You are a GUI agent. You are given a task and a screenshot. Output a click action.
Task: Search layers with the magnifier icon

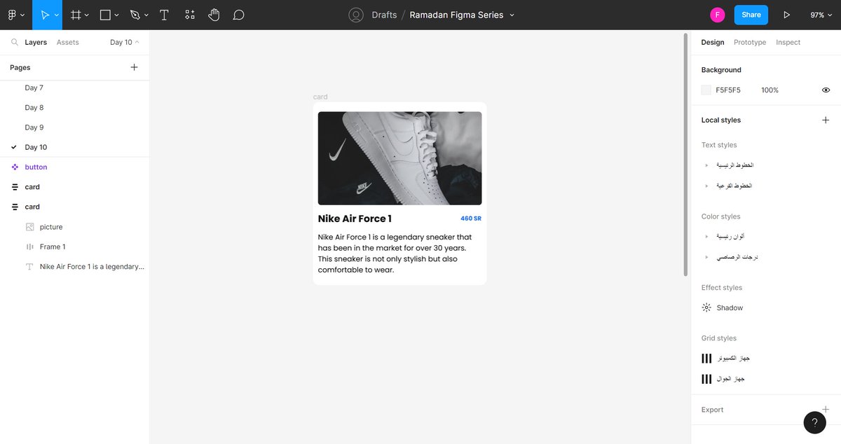15,42
